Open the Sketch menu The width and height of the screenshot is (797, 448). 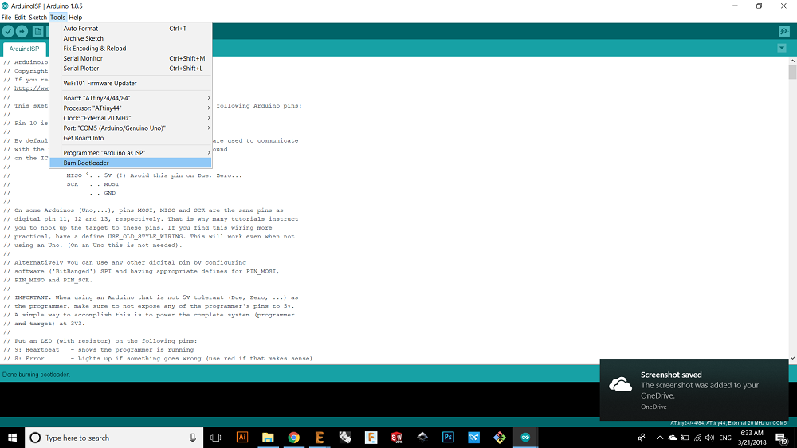(37, 18)
